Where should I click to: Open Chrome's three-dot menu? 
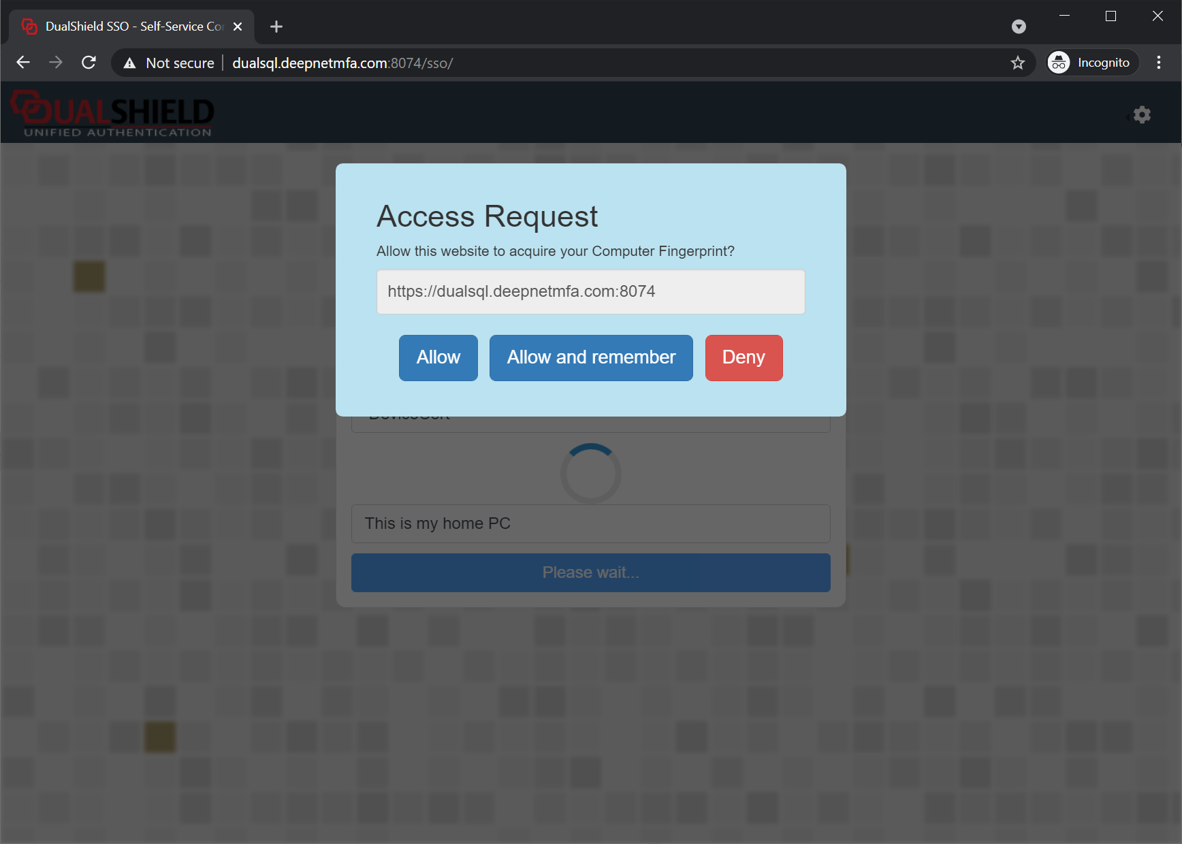tap(1158, 63)
